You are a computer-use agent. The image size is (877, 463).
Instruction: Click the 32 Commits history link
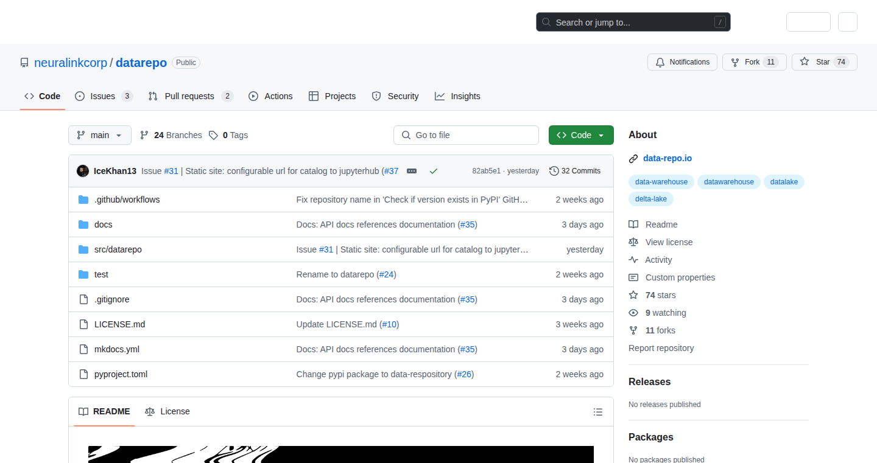[575, 171]
